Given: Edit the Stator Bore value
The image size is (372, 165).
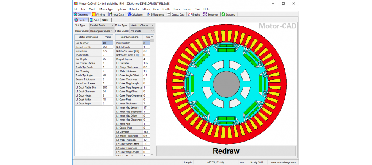Looking at the screenshot, I should point(108,51).
